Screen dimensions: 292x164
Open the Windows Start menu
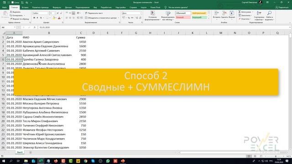click(x=3, y=161)
